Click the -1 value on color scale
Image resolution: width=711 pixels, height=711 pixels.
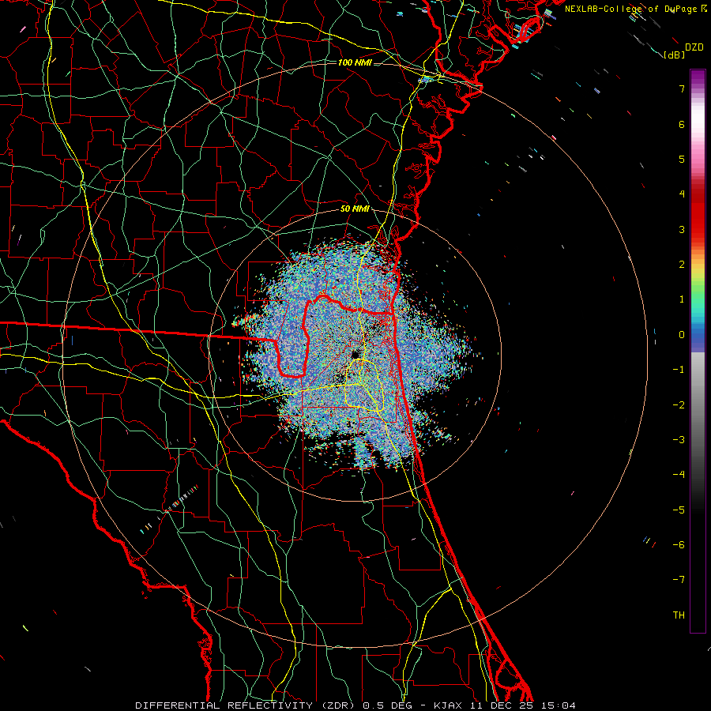coord(679,370)
